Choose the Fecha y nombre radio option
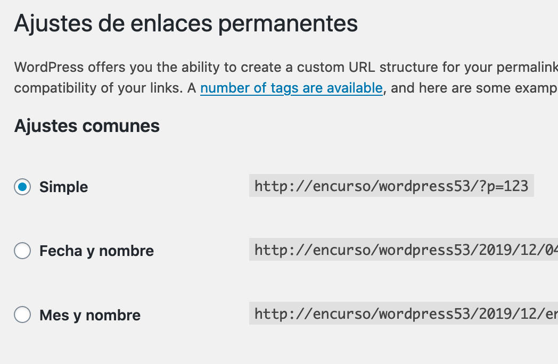Image resolution: width=558 pixels, height=364 pixels. pos(22,251)
